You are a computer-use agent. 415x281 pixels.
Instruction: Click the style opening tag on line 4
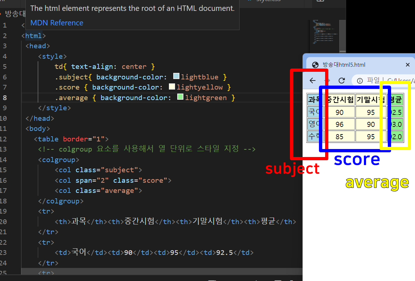point(53,57)
